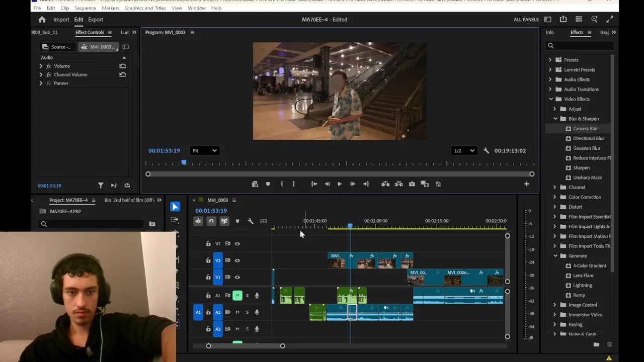Image resolution: width=644 pixels, height=362 pixels.
Task: Open the Sequence menu
Action: [85, 8]
